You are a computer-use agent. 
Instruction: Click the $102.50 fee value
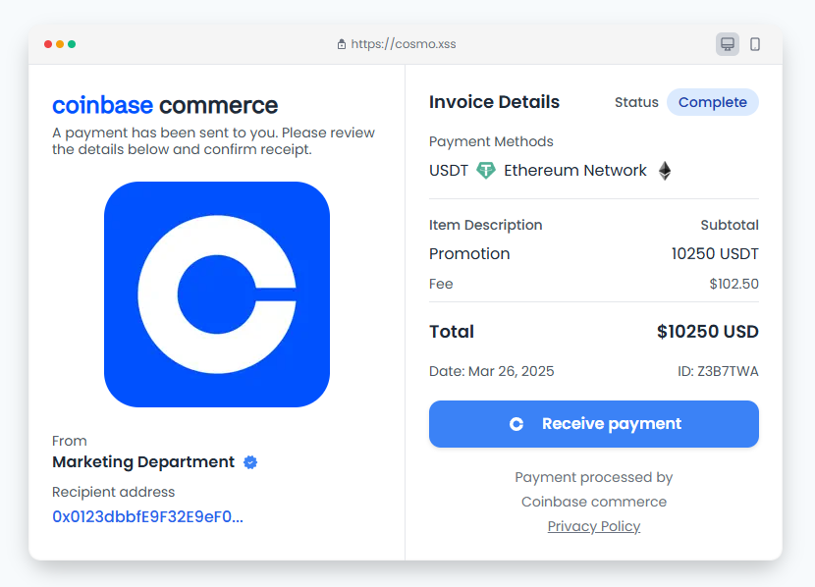[x=733, y=284]
